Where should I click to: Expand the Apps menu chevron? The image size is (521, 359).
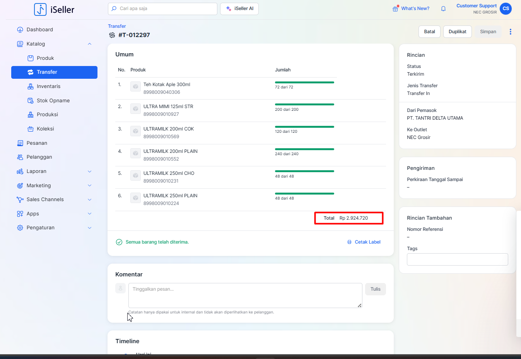pos(90,214)
